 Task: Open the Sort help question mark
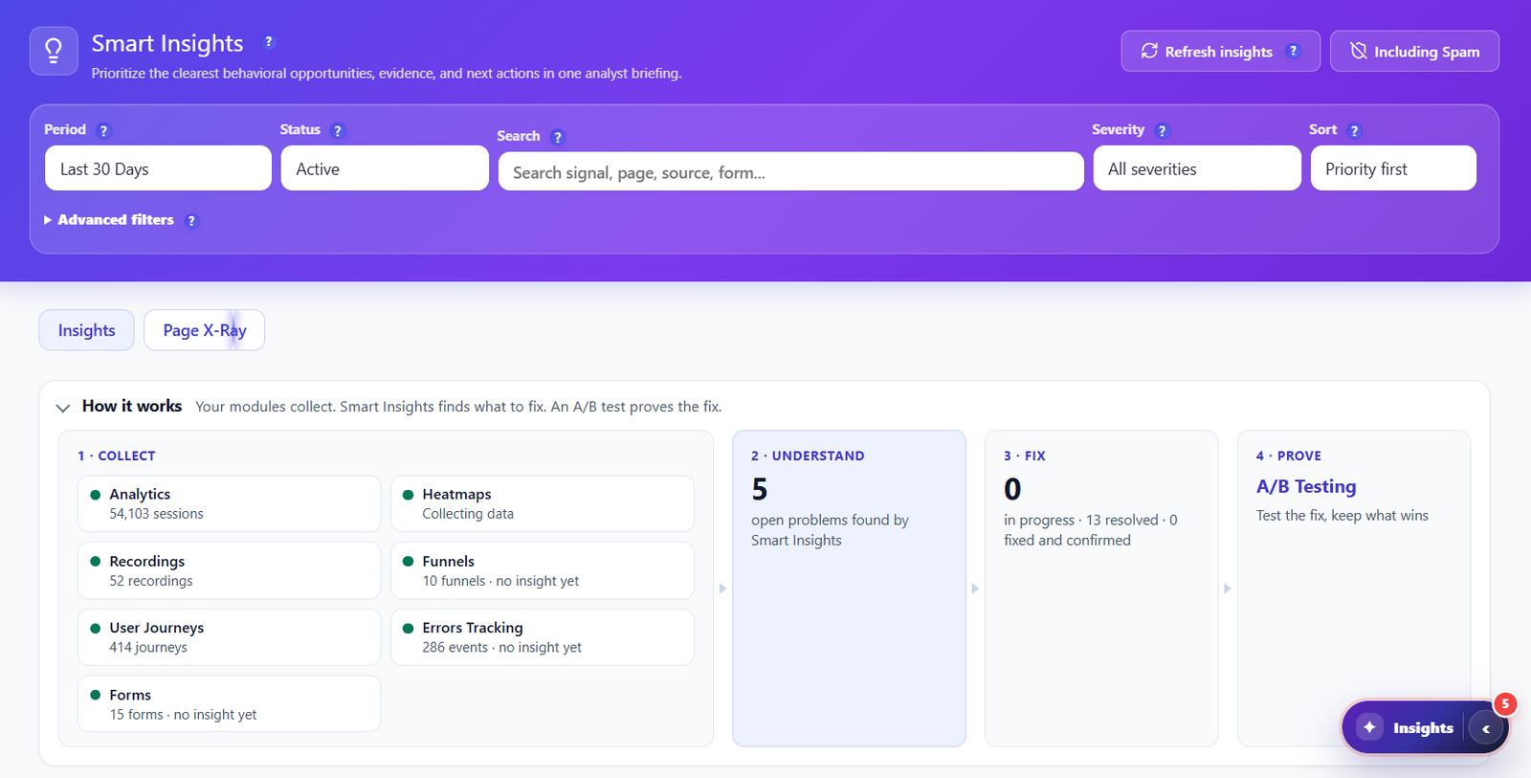pos(1355,130)
